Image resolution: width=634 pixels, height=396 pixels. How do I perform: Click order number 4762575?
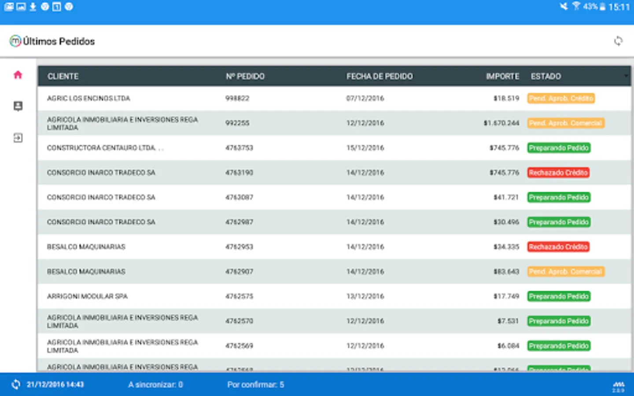click(x=239, y=296)
